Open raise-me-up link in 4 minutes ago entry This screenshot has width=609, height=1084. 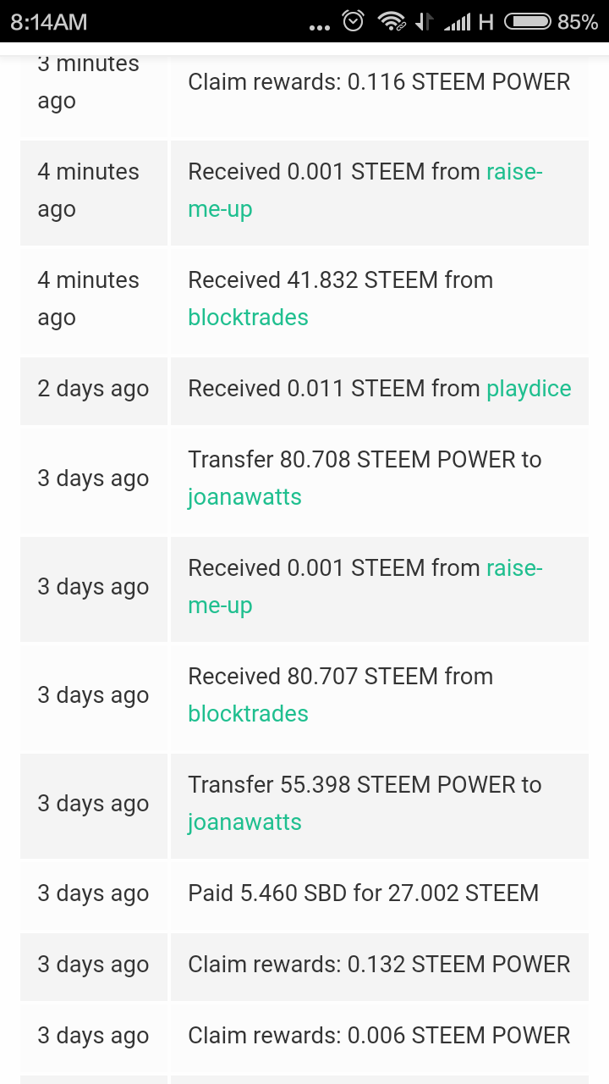[220, 209]
